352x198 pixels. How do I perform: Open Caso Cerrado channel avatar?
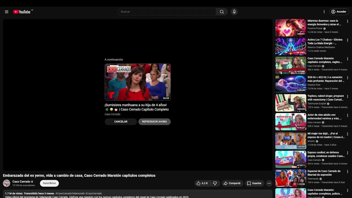pos(7,183)
